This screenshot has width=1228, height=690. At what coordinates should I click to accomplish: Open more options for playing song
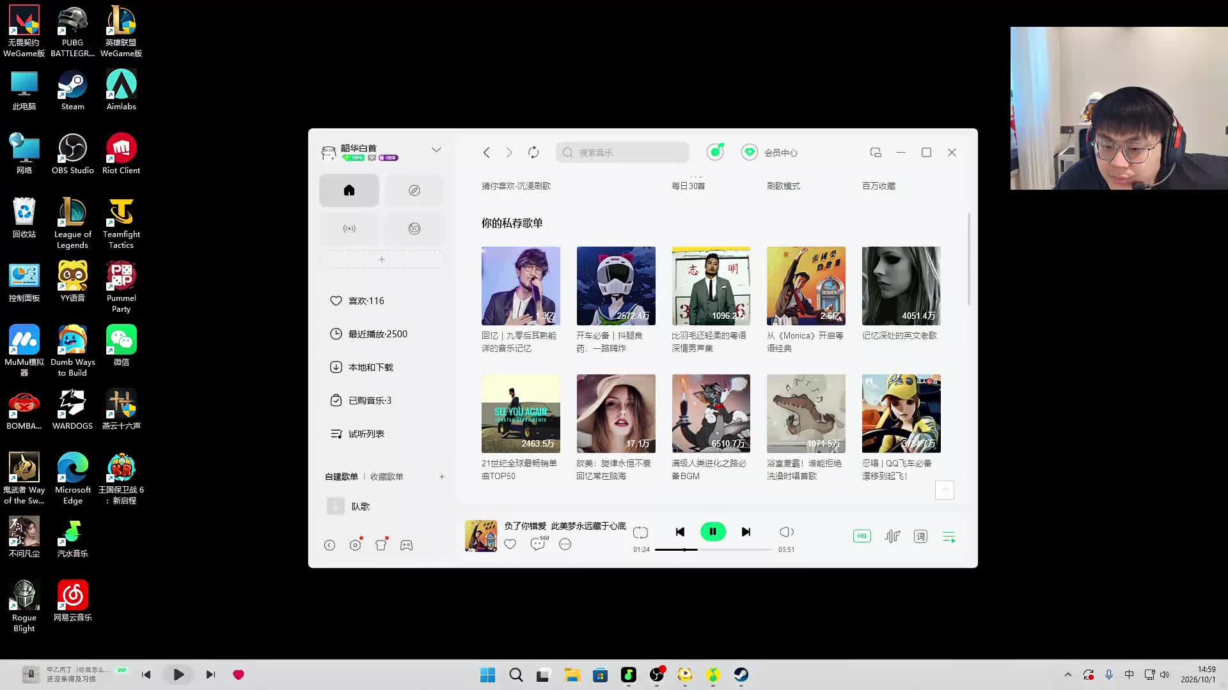tap(565, 544)
